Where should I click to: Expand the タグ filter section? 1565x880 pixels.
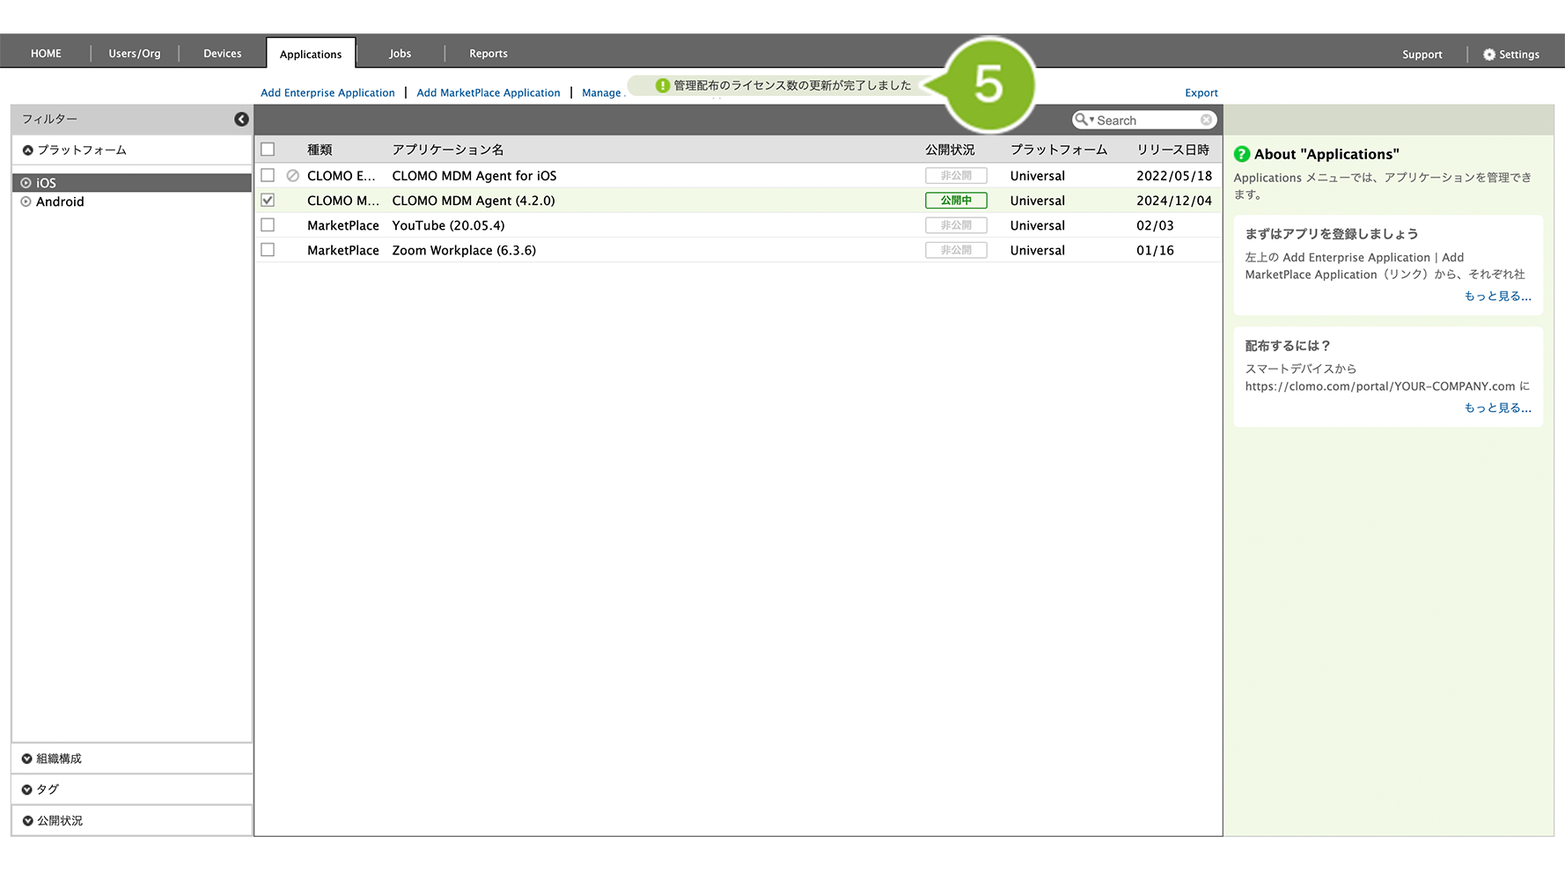pyautogui.click(x=47, y=789)
